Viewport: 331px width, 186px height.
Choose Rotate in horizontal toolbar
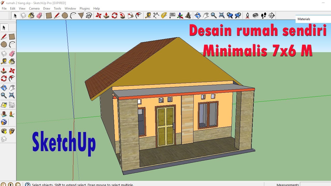[114, 16]
